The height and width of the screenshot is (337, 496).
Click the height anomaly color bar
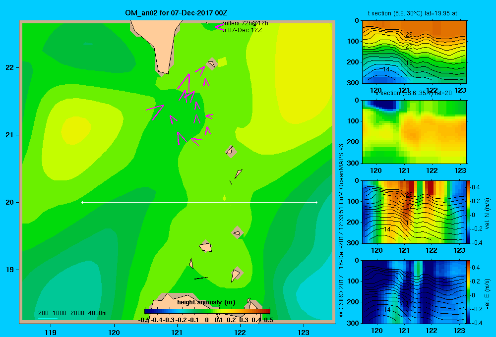pyautogui.click(x=207, y=311)
